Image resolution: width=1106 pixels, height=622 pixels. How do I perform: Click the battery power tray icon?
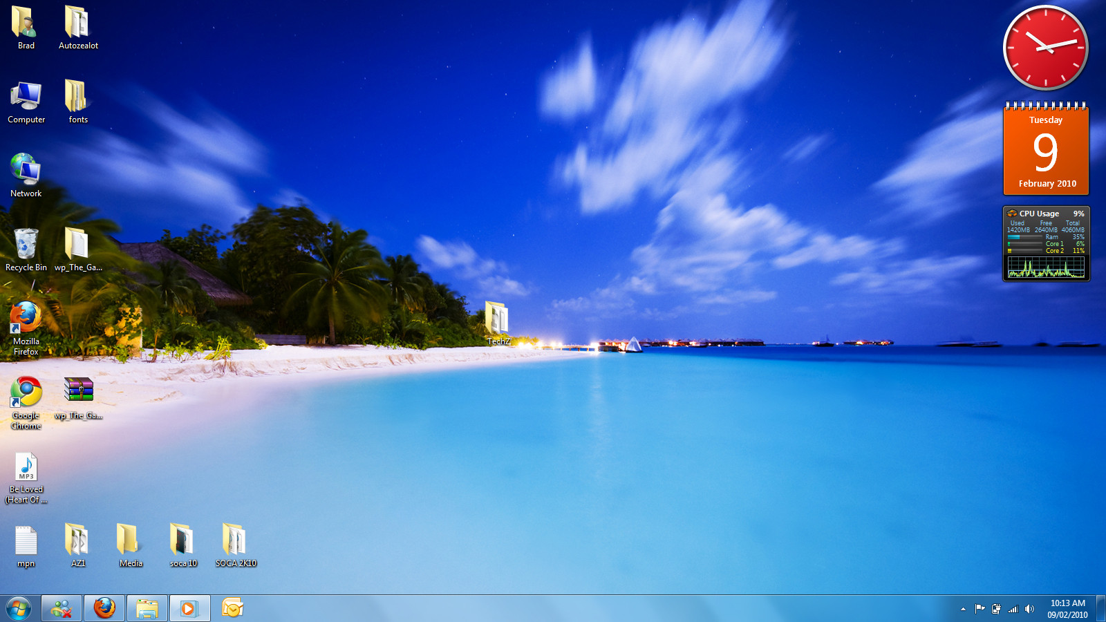pyautogui.click(x=996, y=609)
